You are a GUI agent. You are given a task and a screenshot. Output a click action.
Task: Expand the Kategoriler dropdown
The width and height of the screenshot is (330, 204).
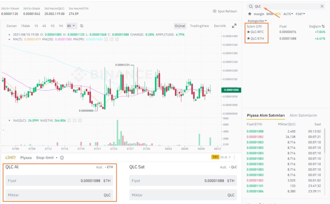click(x=257, y=21)
